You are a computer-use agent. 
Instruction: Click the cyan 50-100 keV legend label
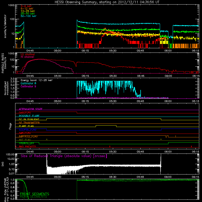click(29, 16)
